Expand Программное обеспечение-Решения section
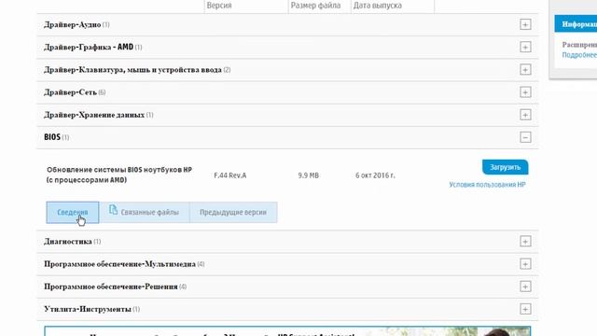Screen dimensions: 597x336 click(525, 287)
